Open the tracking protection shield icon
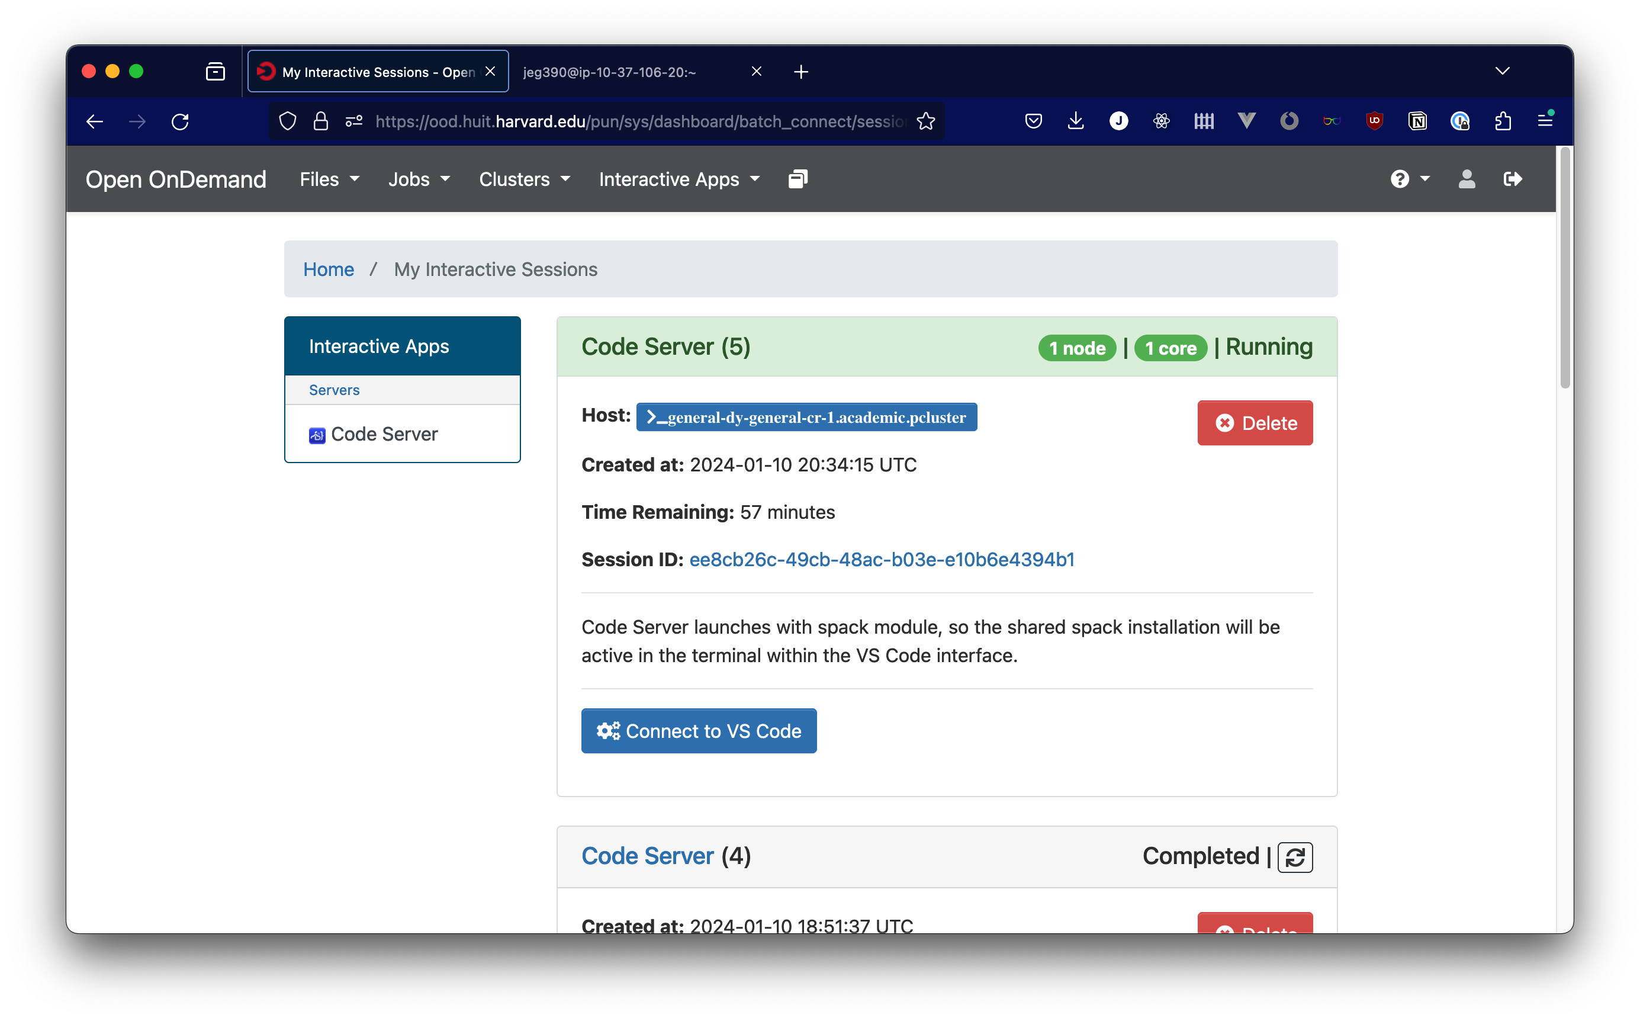Viewport: 1640px width, 1021px height. 288,121
